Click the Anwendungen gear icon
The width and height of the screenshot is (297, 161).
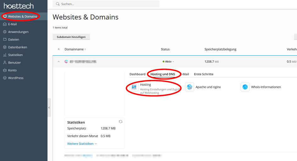[x=5, y=32]
